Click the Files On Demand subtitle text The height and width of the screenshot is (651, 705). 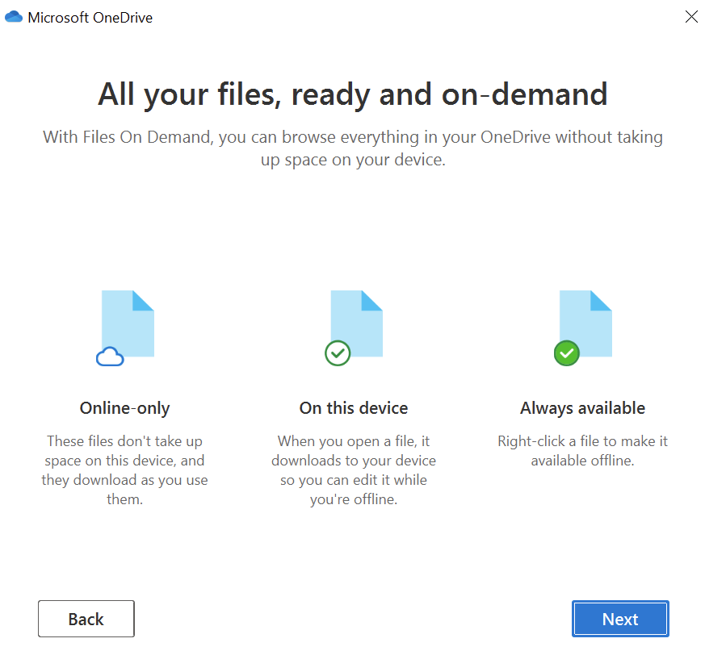point(353,148)
